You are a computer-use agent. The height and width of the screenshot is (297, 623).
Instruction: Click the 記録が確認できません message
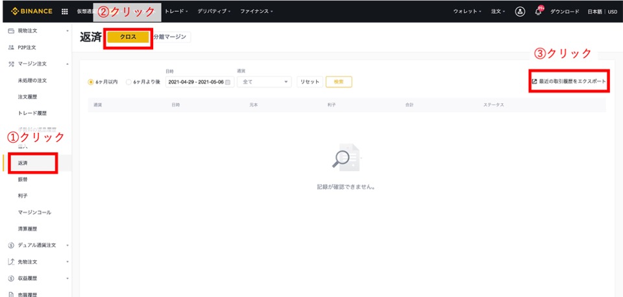coord(347,187)
